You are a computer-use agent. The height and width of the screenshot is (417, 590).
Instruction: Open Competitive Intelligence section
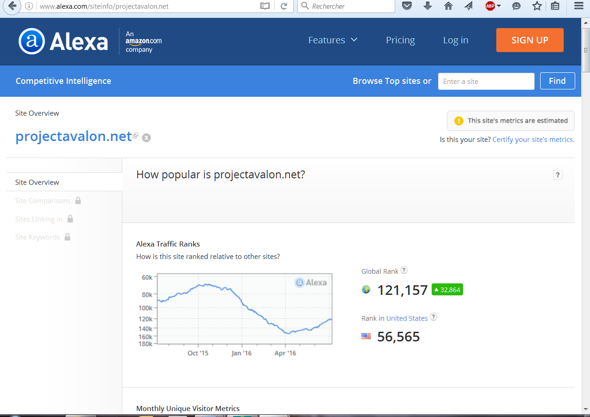pyautogui.click(x=63, y=81)
